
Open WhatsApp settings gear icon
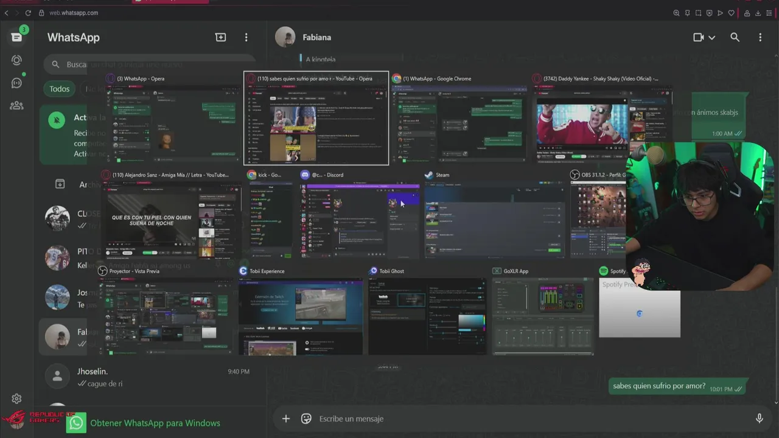pos(16,399)
